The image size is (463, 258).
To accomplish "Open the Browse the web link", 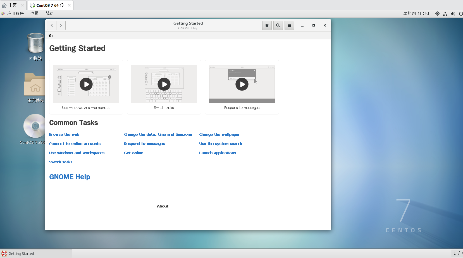I will pyautogui.click(x=64, y=135).
